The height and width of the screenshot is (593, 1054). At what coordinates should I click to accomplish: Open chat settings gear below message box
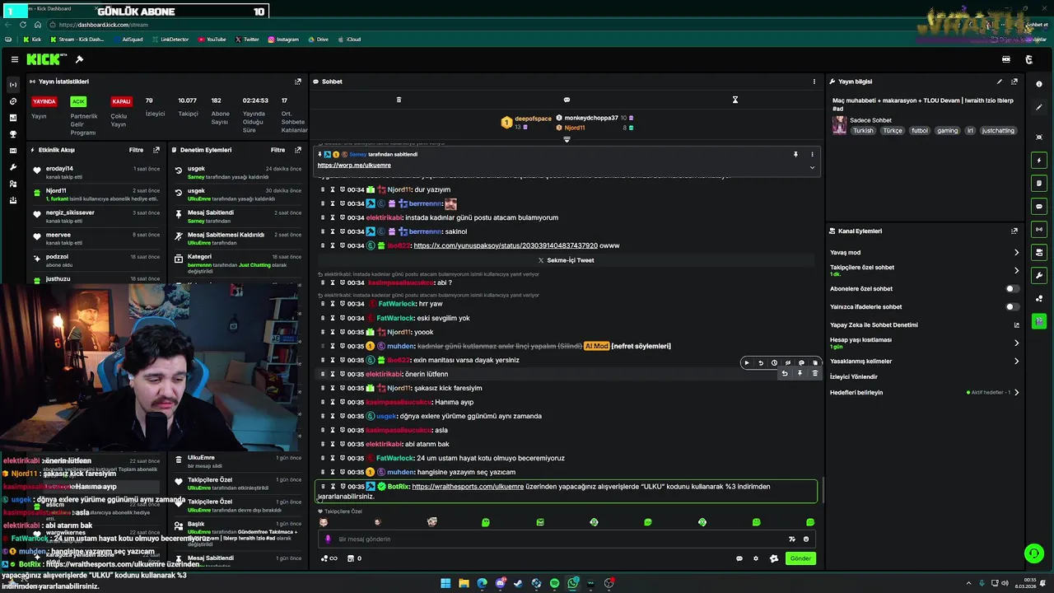[x=756, y=558]
